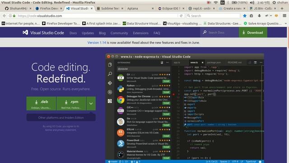
Task: Switch to the Shohan494 GitHub tab
Action: (x=18, y=9)
